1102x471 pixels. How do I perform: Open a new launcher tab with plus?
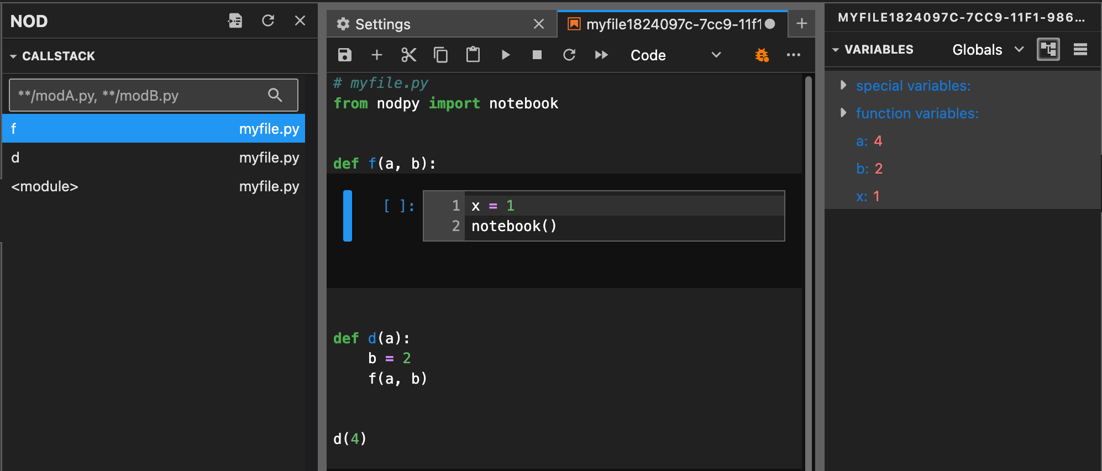pos(802,24)
